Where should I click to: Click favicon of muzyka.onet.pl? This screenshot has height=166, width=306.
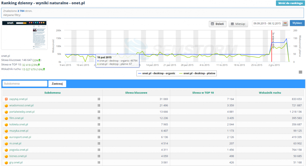(6, 131)
